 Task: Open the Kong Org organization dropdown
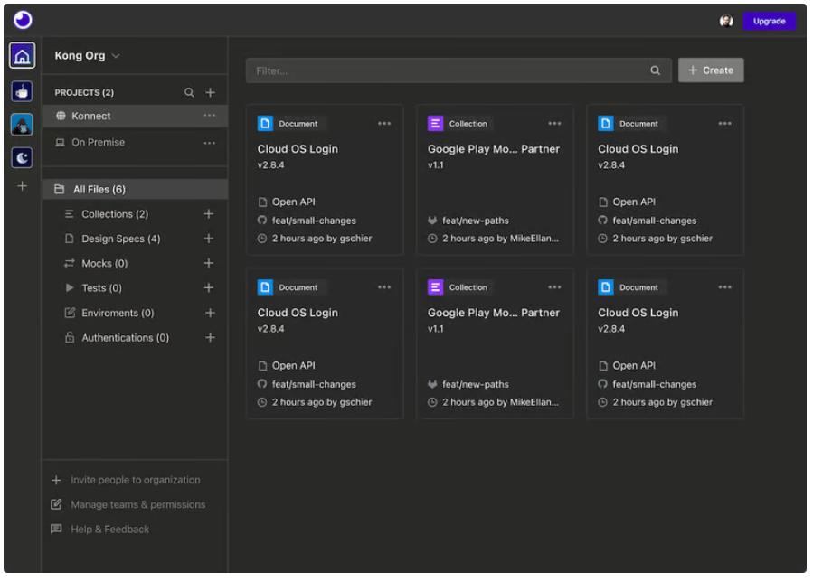[x=87, y=56]
